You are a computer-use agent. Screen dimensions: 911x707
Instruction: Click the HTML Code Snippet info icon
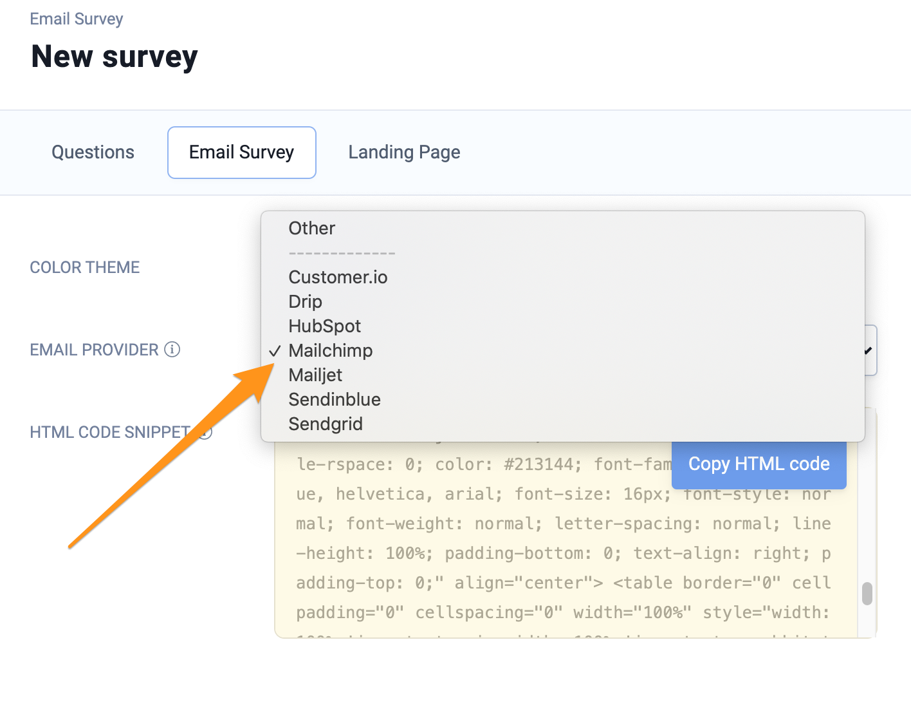pyautogui.click(x=205, y=432)
